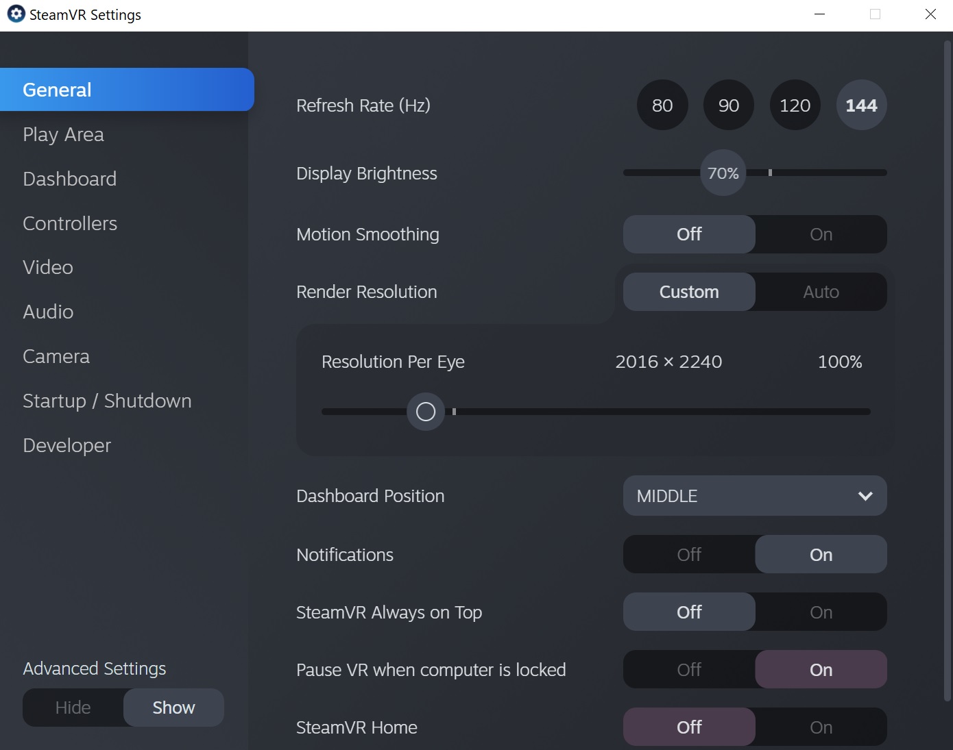Switch to the Dashboard settings tab

[x=69, y=179]
